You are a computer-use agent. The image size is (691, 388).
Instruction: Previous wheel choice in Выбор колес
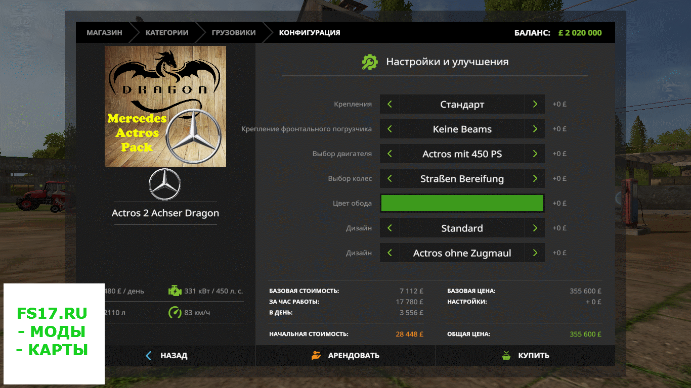pyautogui.click(x=390, y=178)
